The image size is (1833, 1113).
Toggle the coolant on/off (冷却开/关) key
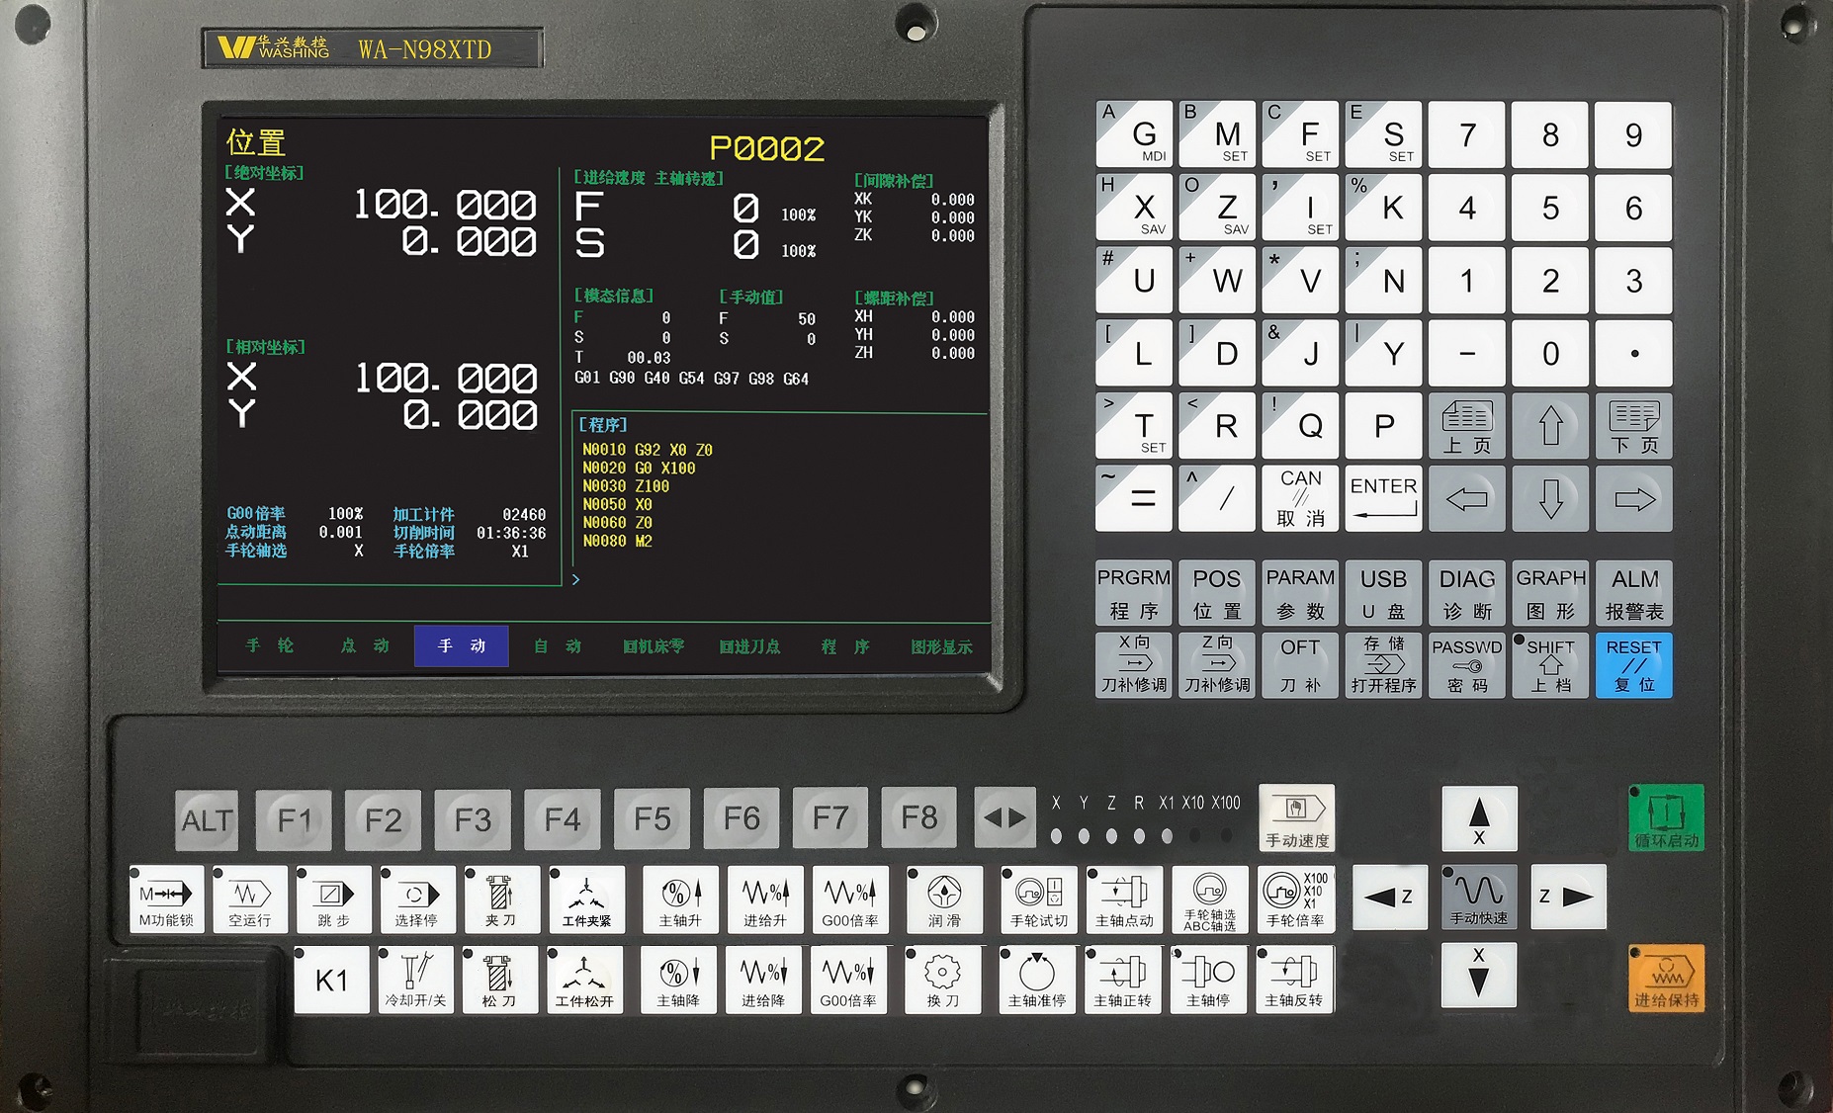[x=415, y=979]
